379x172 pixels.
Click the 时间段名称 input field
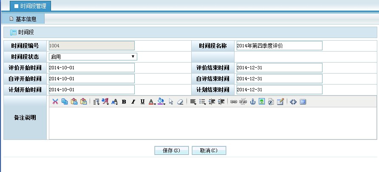point(280,46)
